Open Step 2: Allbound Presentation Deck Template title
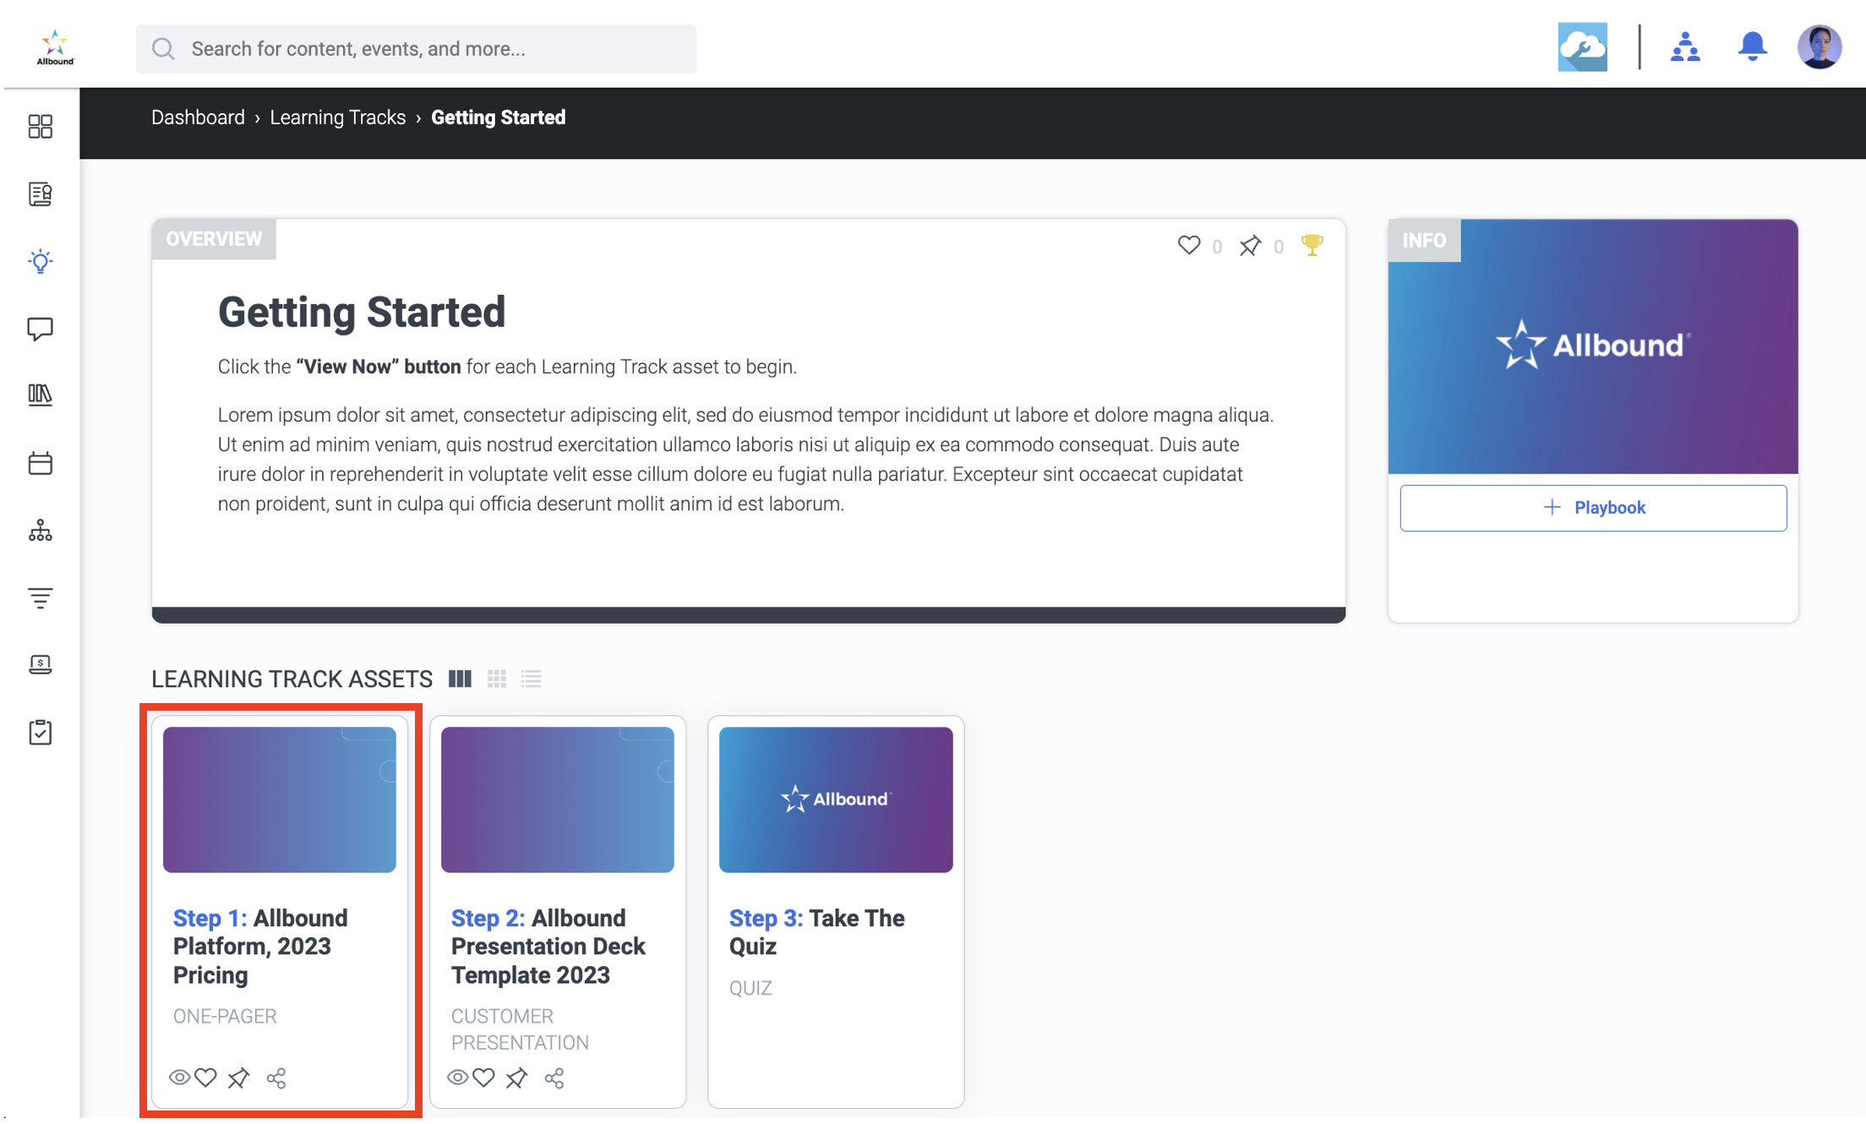The width and height of the screenshot is (1866, 1124). [548, 947]
